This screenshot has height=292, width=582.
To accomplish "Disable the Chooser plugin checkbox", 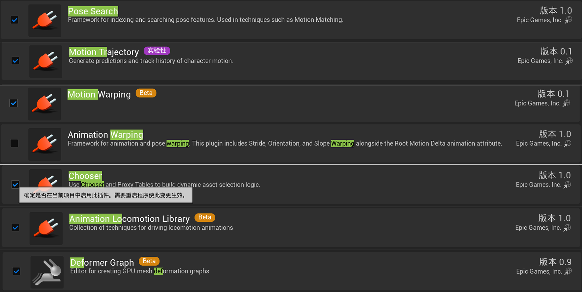I will (x=15, y=184).
